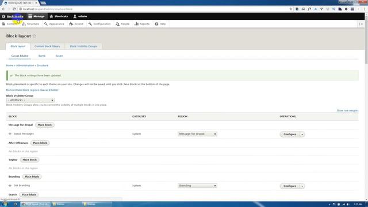This screenshot has height=207, width=368.
Task: Go to Administration breadcrumb link
Action: (x=25, y=66)
